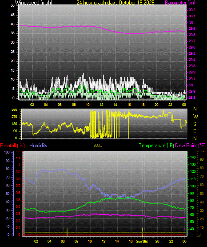Image resolution: width=207 pixels, height=247 pixels.
Task: Click the barometer '29.1' axis value
Action: (x=192, y=79)
